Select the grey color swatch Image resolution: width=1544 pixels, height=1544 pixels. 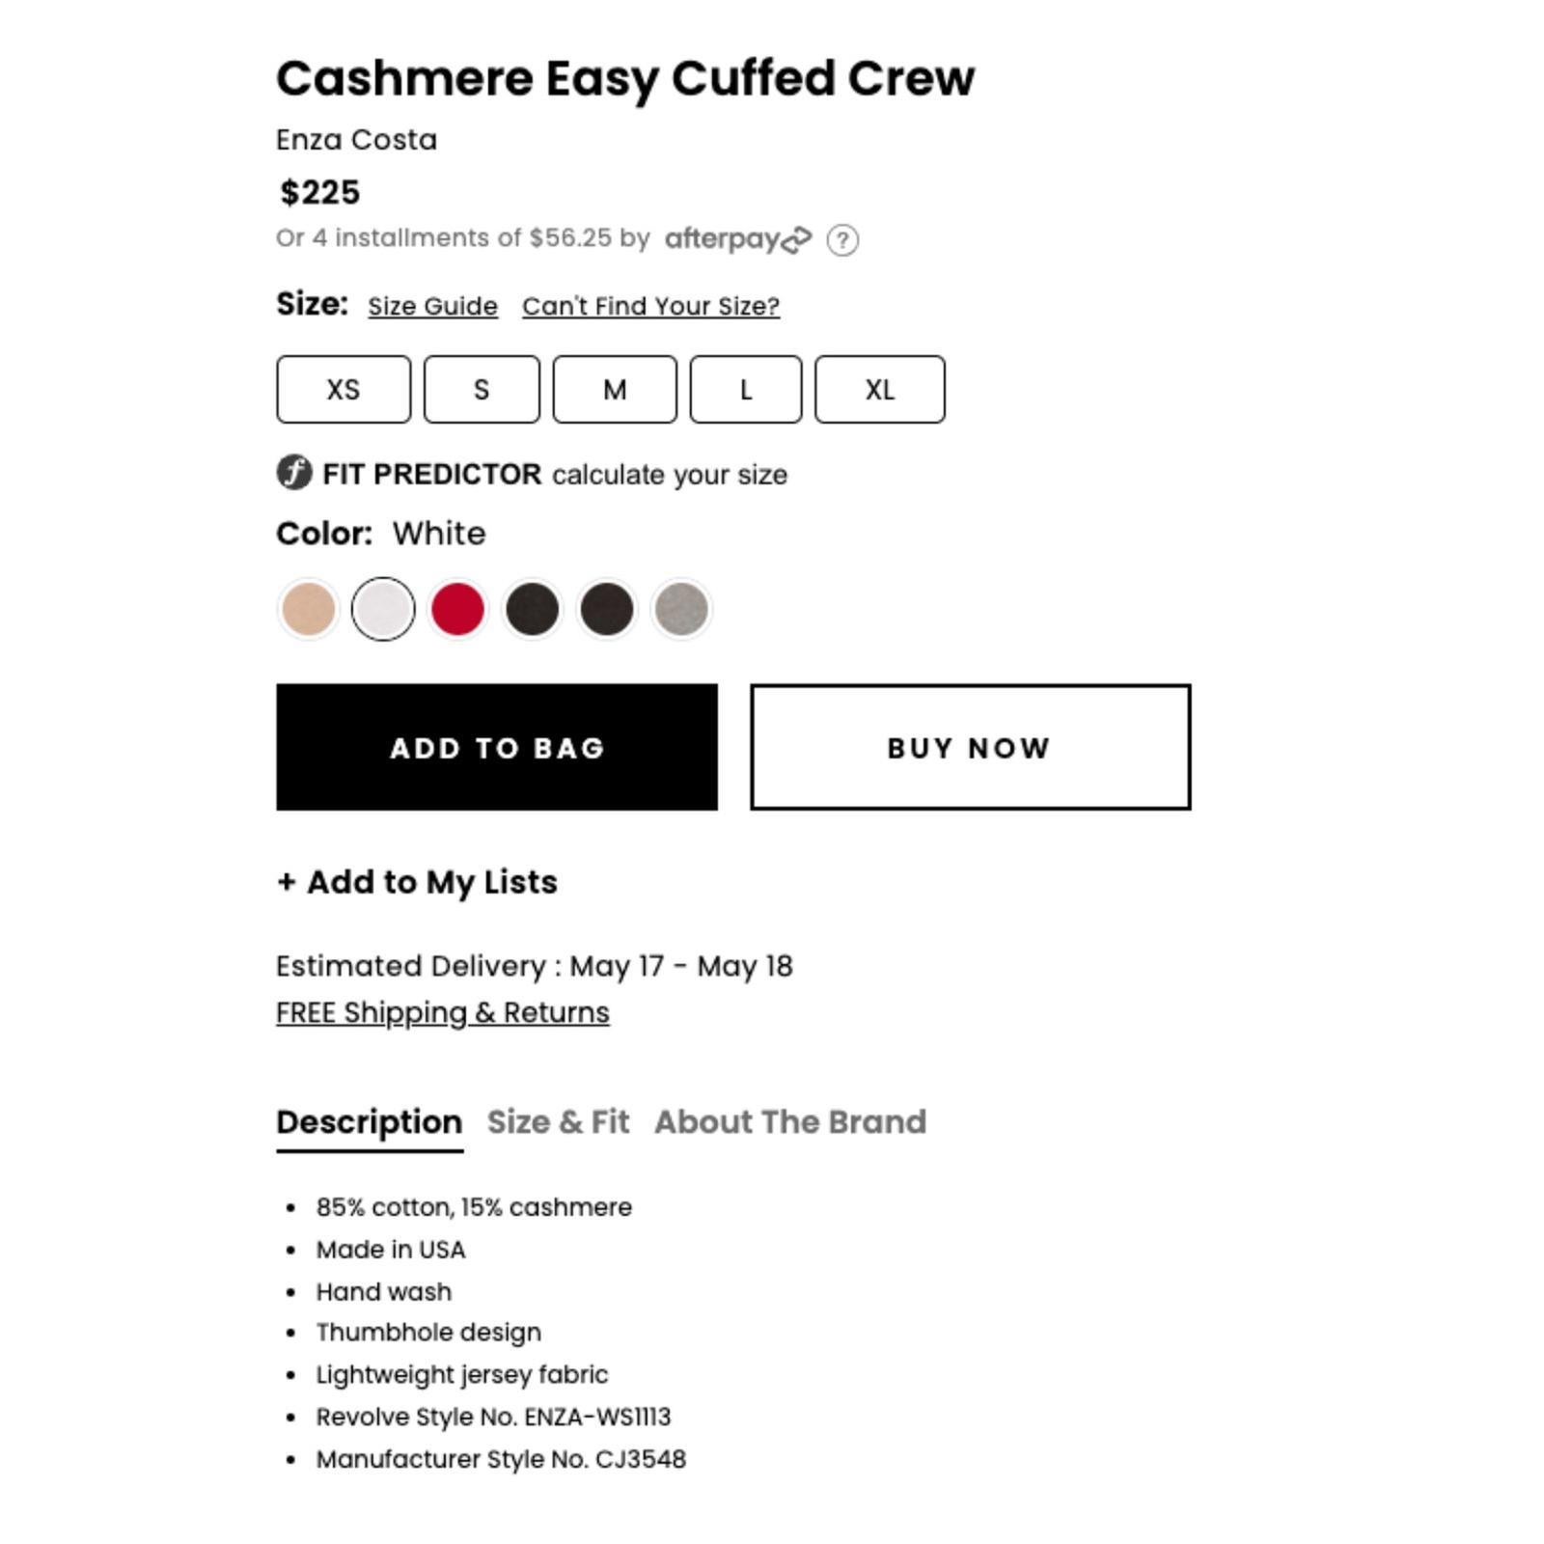(681, 609)
